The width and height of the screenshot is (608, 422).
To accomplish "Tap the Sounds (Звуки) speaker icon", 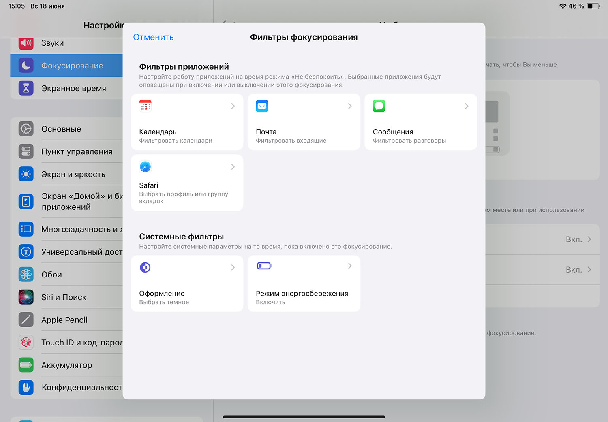I will click(26, 43).
